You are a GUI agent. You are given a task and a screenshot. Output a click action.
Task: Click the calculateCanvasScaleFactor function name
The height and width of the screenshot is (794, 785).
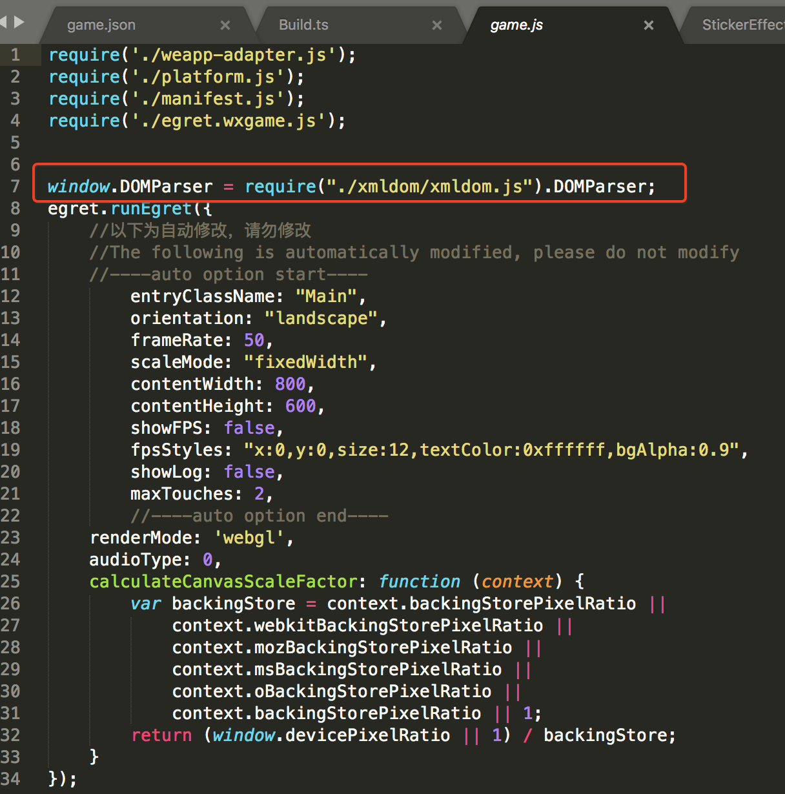coord(223,582)
